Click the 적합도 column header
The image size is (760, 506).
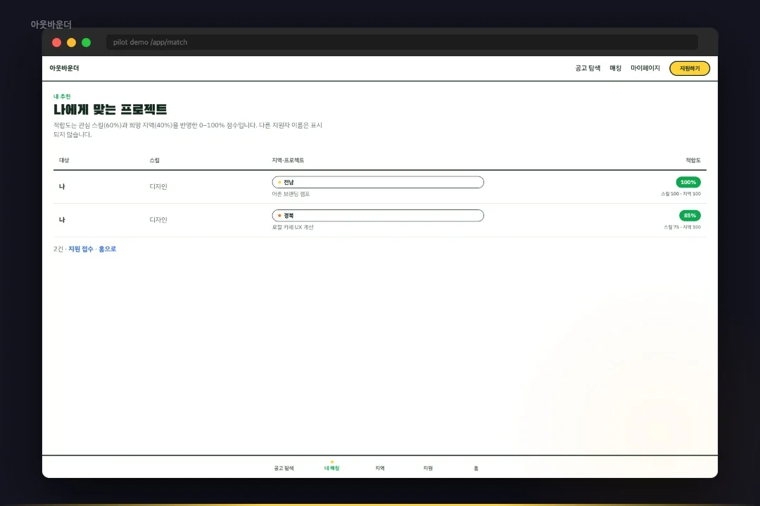tap(693, 160)
